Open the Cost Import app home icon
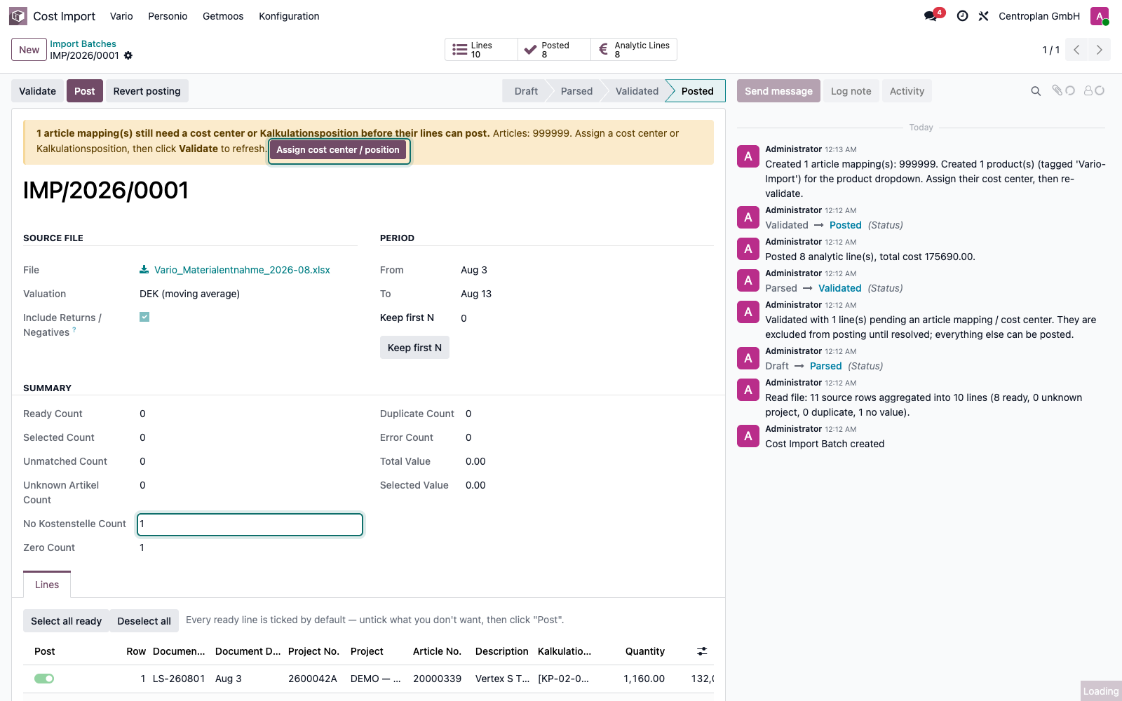This screenshot has height=701, width=1122. click(18, 16)
